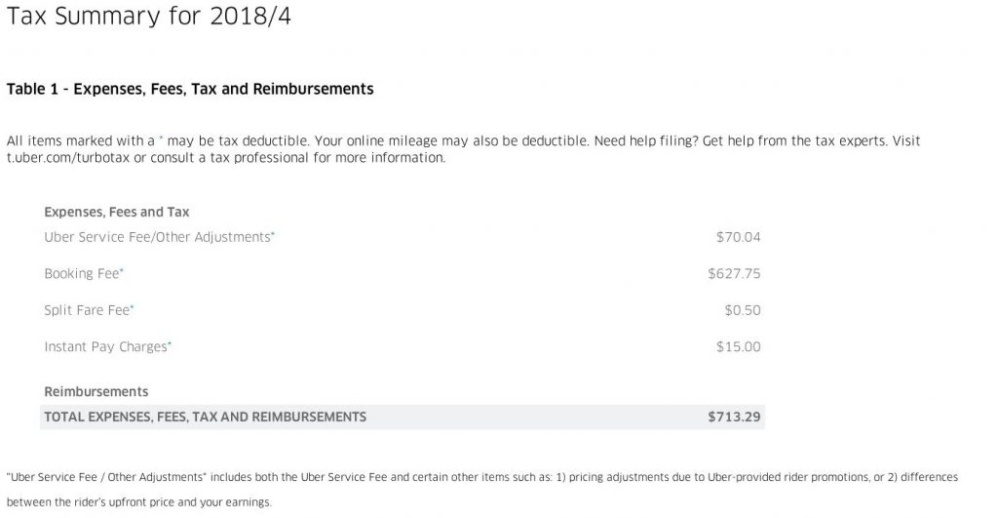Viewport: 998px width, 518px height.
Task: Click the $0.50 split fare amount
Action: pyautogui.click(x=742, y=310)
